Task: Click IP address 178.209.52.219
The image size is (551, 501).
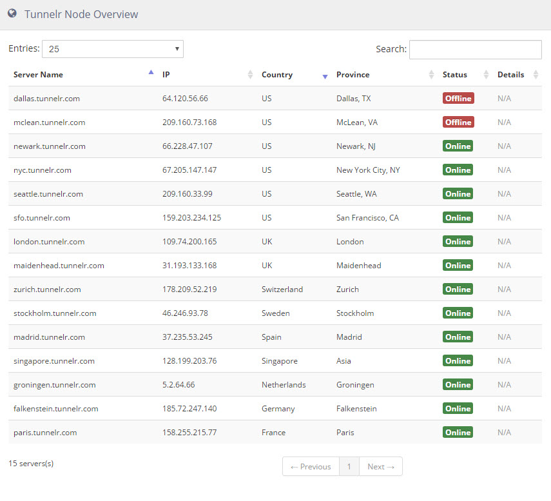Action: (189, 290)
